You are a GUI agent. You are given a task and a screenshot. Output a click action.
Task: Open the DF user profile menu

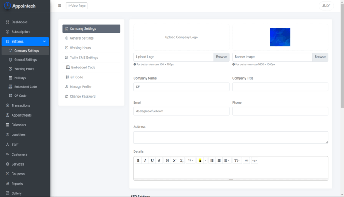(326, 6)
